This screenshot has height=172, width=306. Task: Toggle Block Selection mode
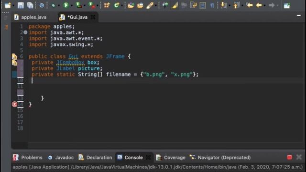coord(203,5)
